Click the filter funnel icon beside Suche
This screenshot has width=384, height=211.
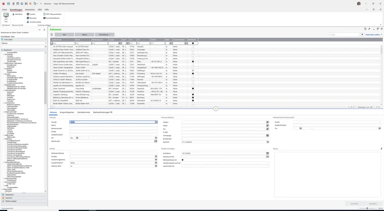(x=362, y=35)
